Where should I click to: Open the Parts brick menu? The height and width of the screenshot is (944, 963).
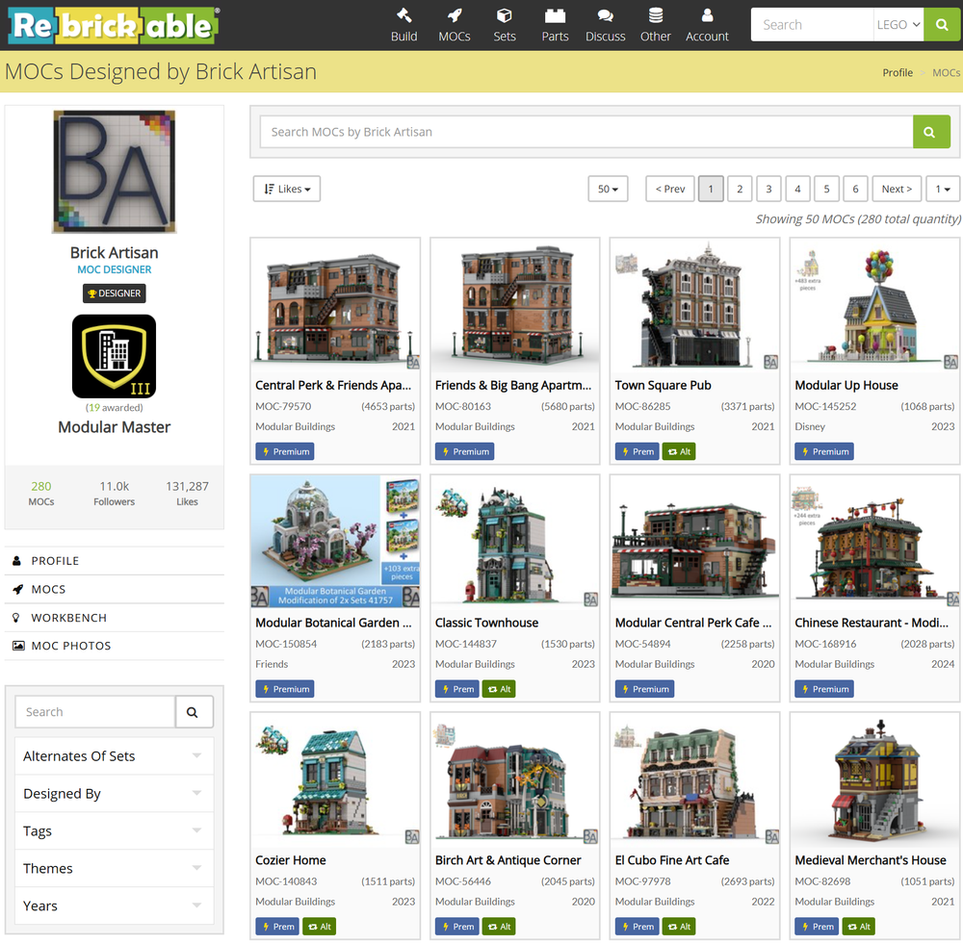point(555,25)
